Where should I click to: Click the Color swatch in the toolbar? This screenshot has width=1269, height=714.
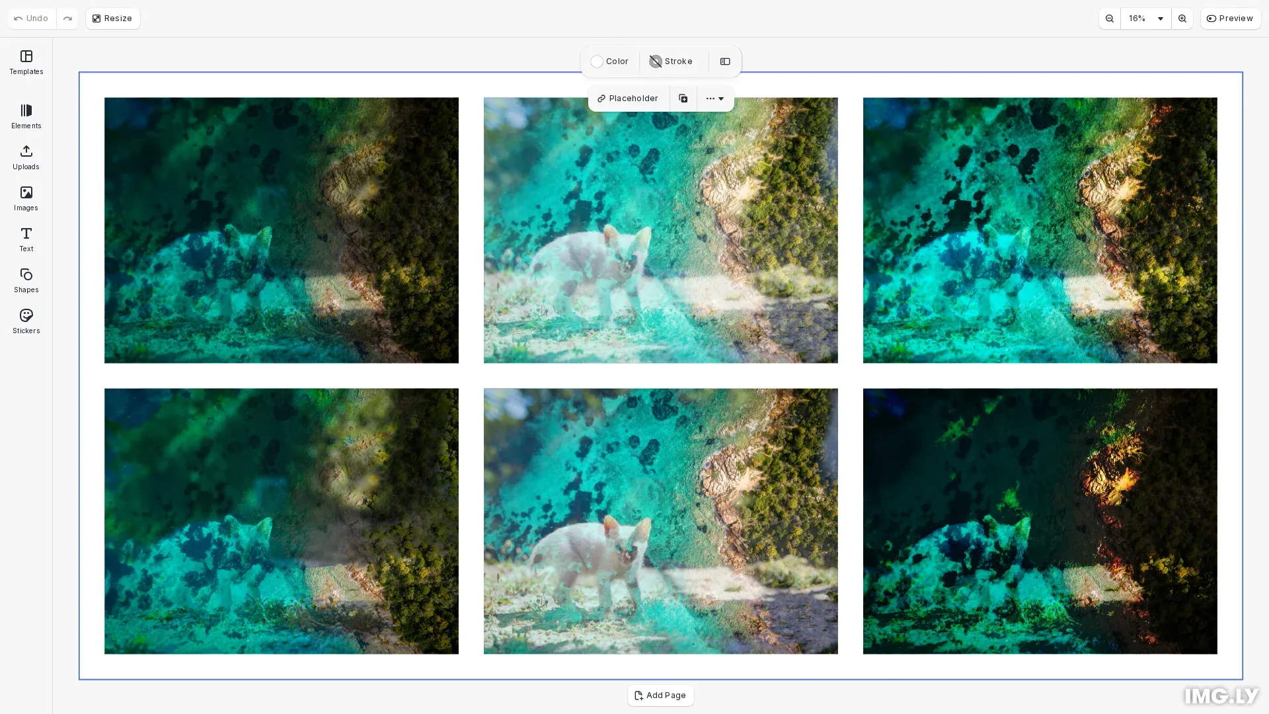(x=609, y=61)
